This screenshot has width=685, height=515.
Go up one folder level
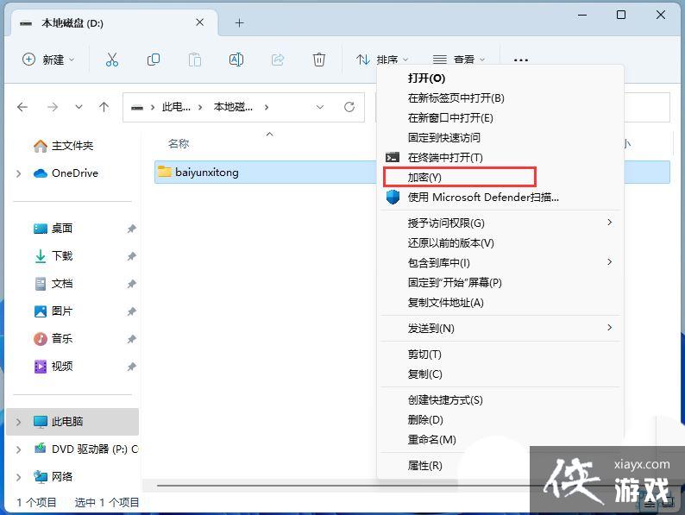(104, 107)
